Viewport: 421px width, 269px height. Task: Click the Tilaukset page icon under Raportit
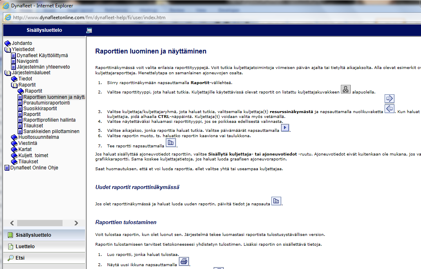tap(20, 125)
